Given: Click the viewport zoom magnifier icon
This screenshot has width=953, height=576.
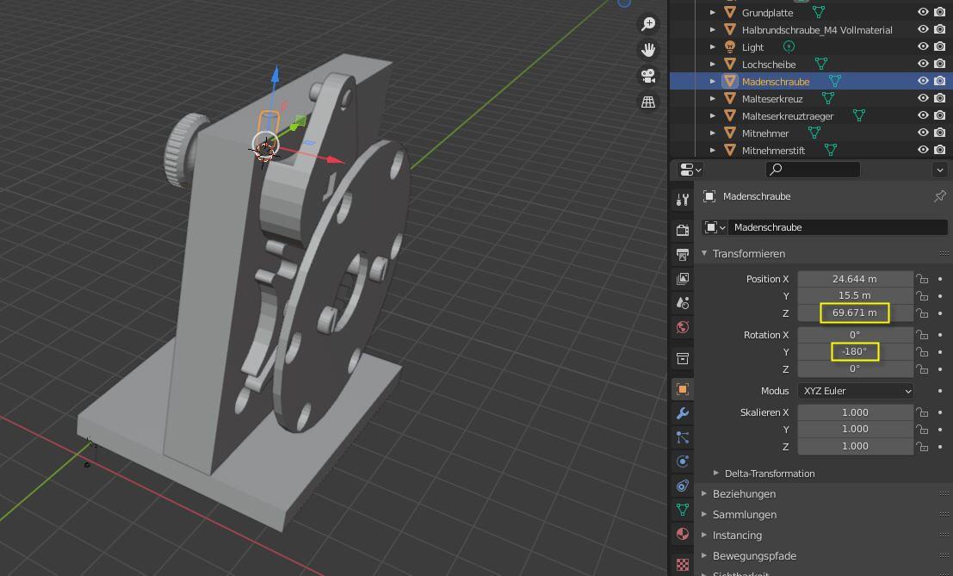Looking at the screenshot, I should [x=648, y=24].
